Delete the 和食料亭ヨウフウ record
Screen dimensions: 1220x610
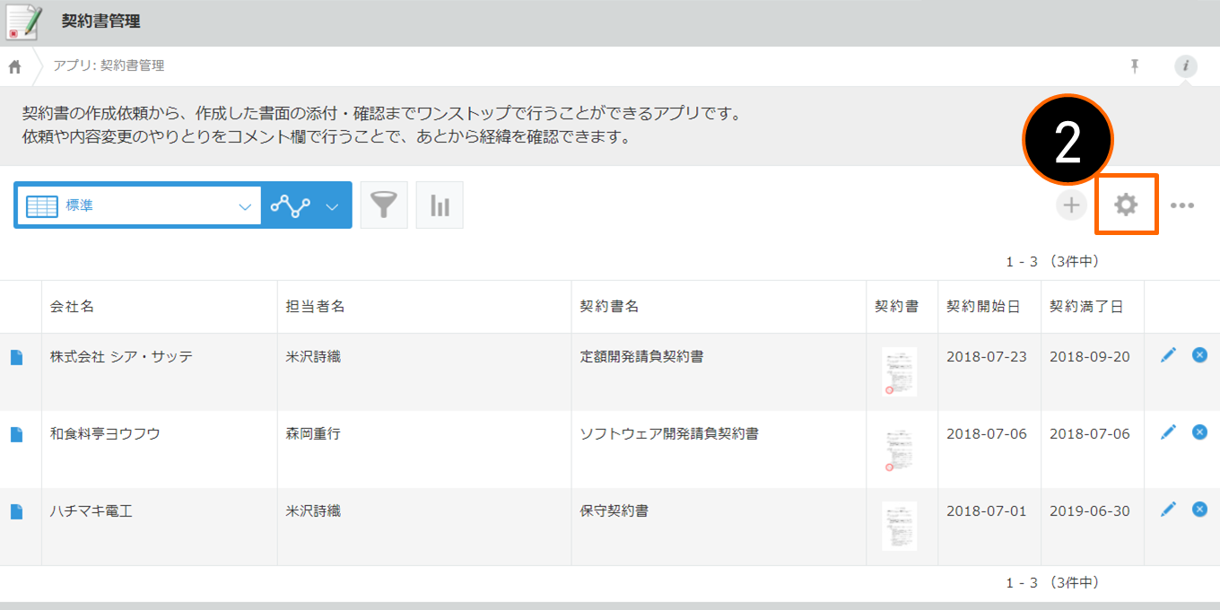(1199, 432)
